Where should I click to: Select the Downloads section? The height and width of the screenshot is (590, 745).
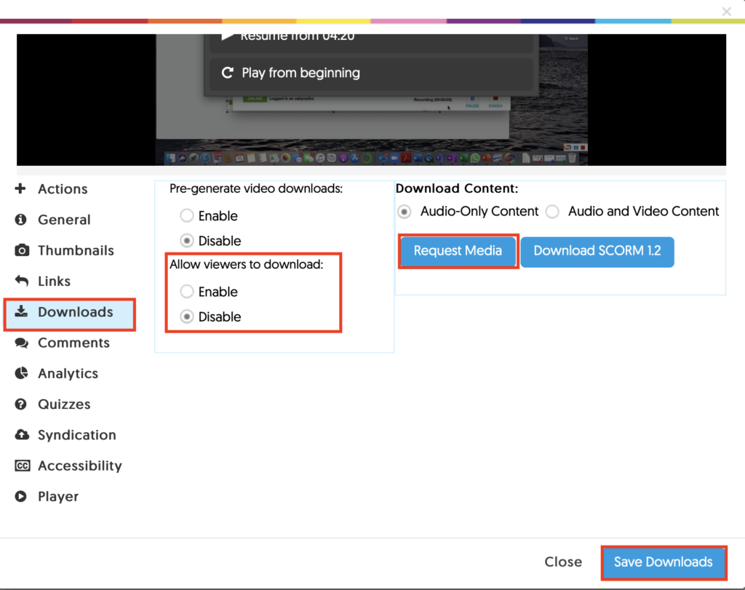(70, 314)
